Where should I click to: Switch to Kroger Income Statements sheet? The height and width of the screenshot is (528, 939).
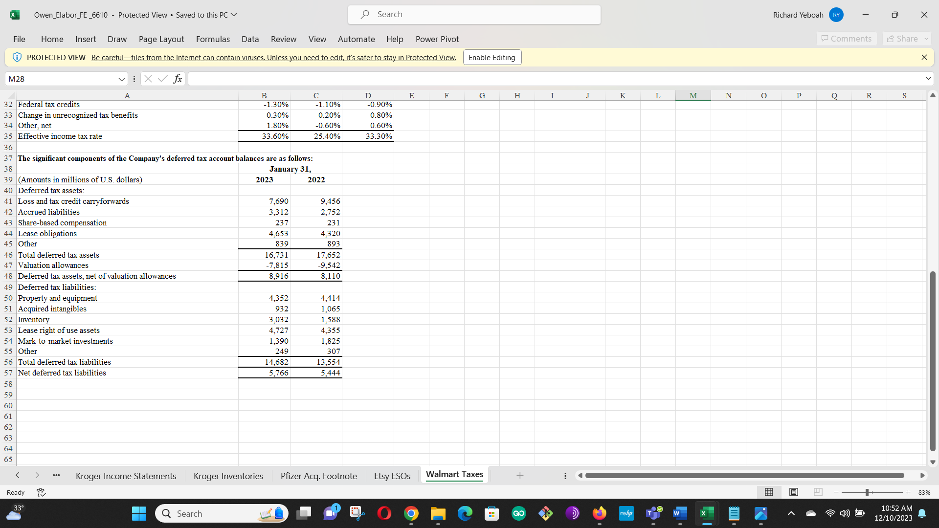point(126,476)
